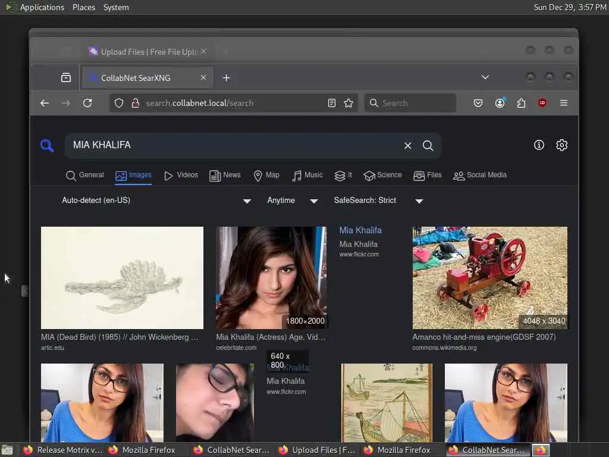Switch to Social Media search tab
The width and height of the screenshot is (609, 457).
480,176
